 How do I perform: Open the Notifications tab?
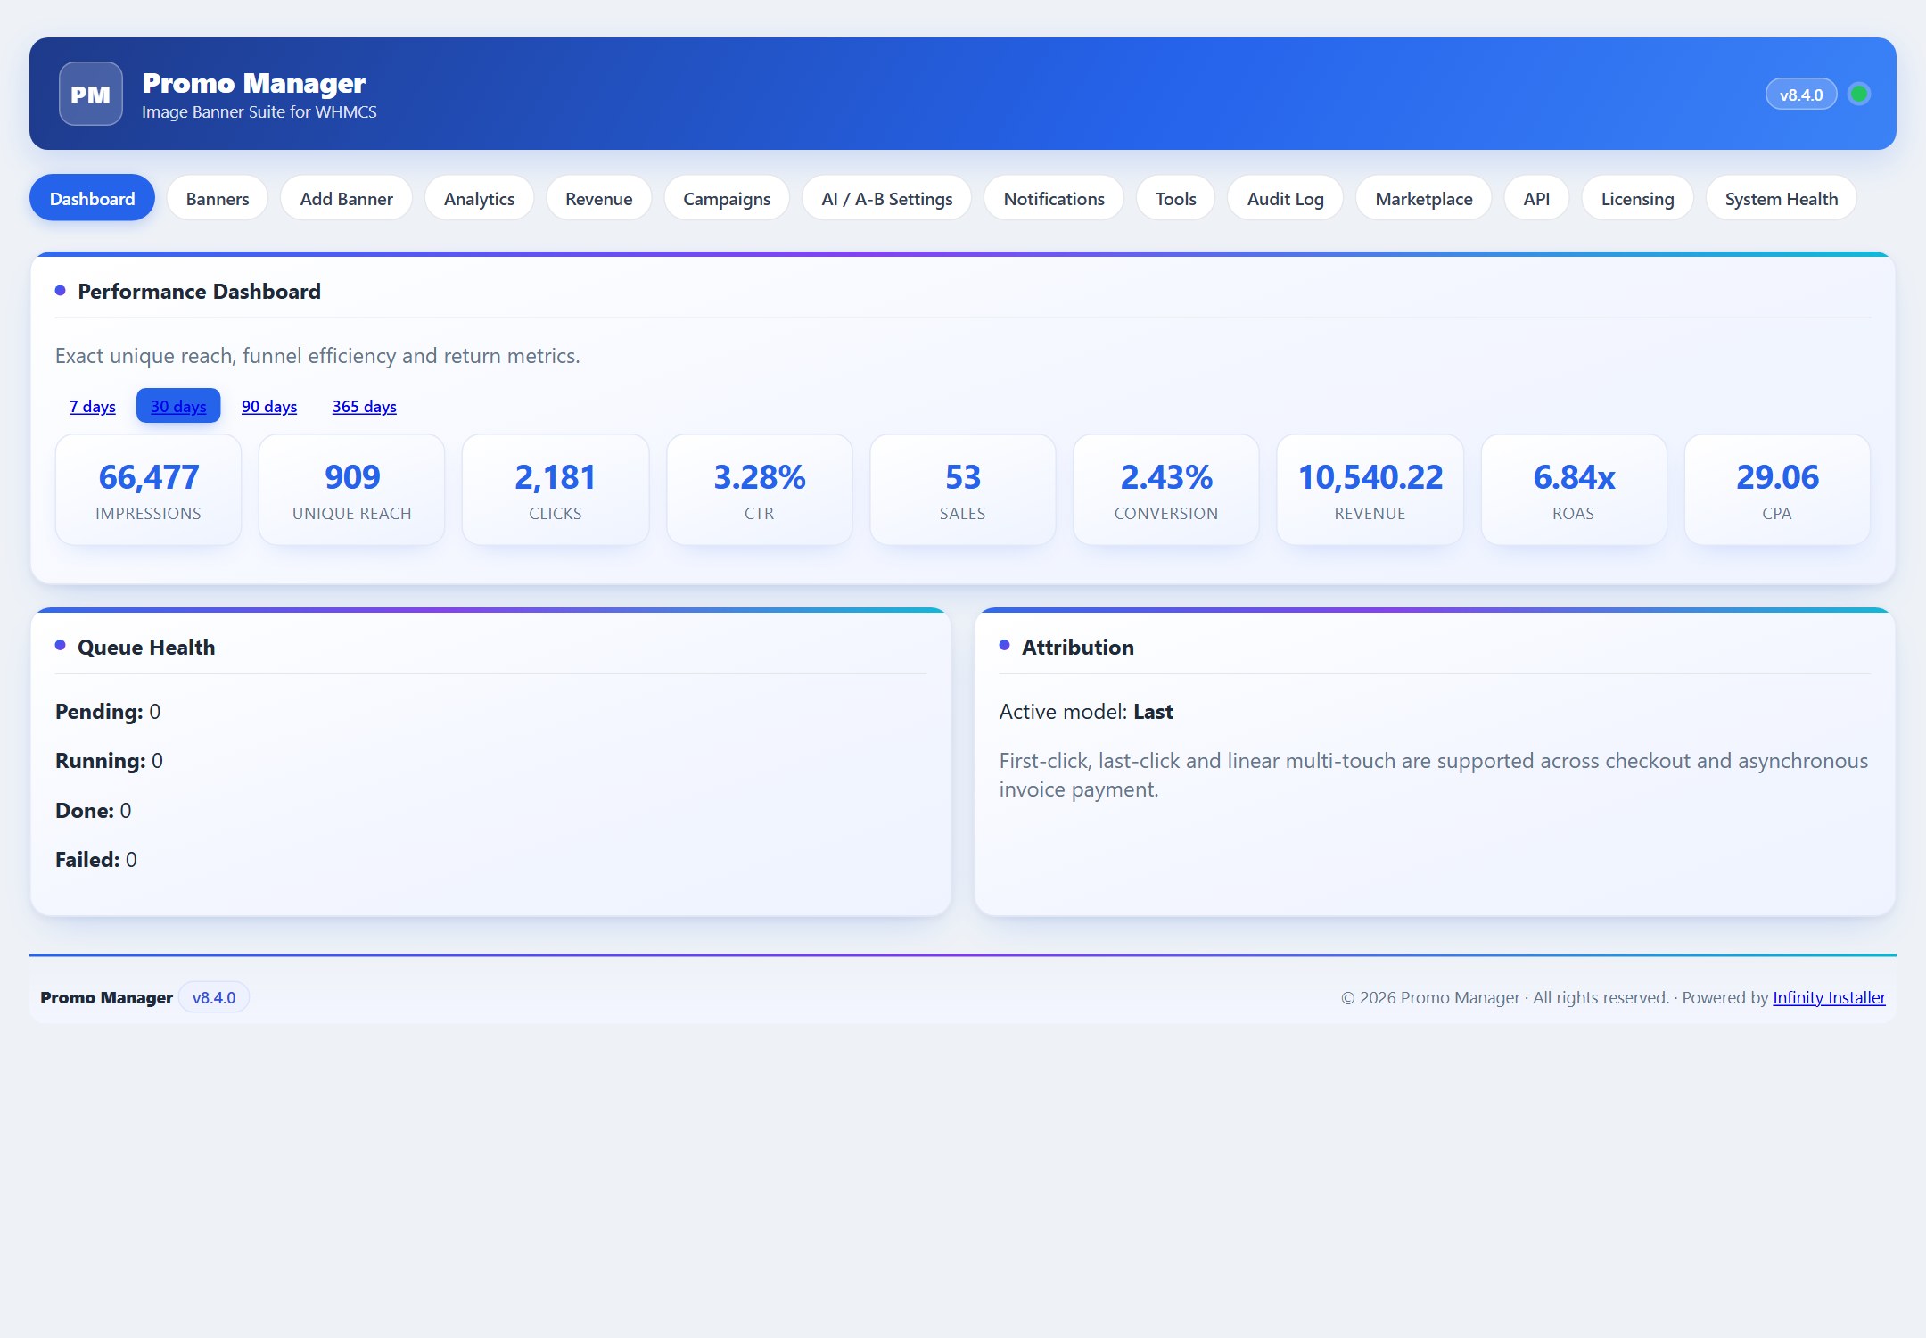pyautogui.click(x=1054, y=198)
